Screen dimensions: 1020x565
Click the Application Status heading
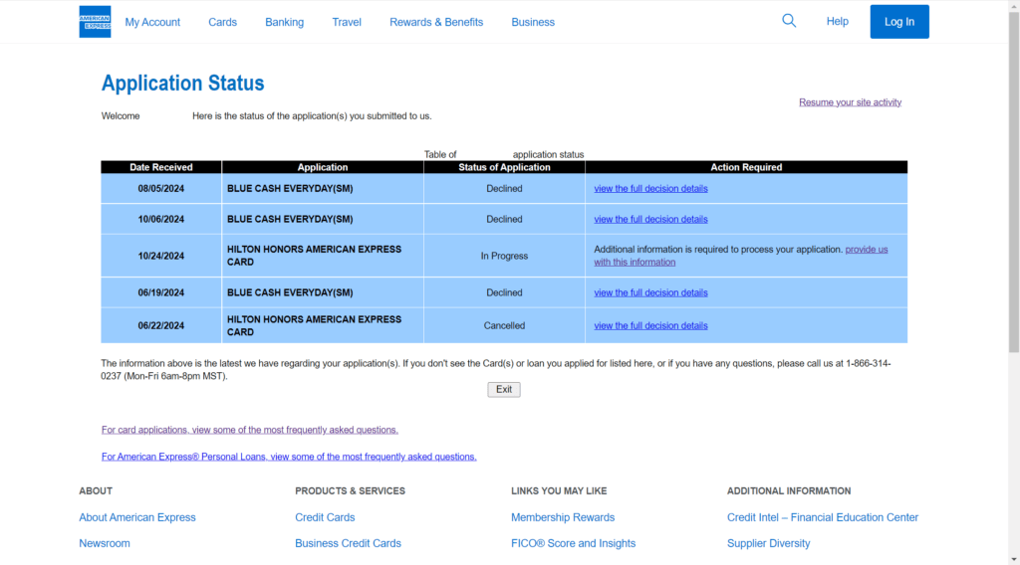click(183, 84)
